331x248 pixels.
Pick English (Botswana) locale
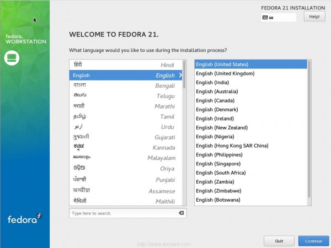(251, 200)
